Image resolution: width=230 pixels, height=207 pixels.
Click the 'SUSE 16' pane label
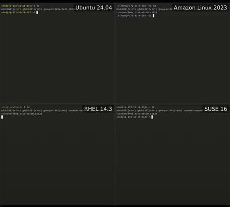[x=215, y=109]
